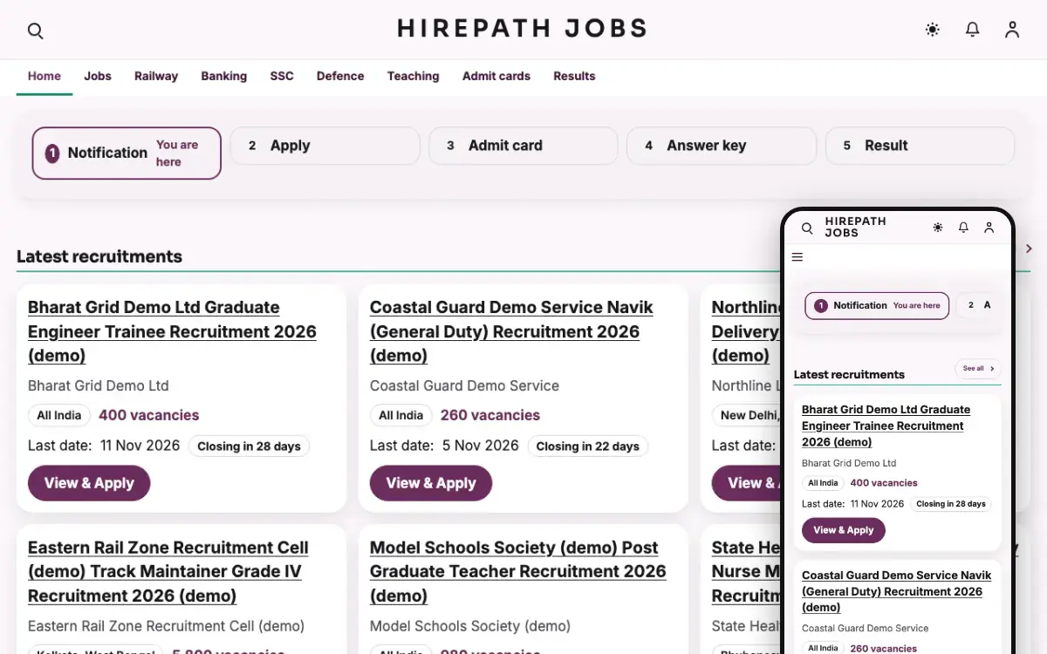Image resolution: width=1047 pixels, height=654 pixels.
Task: Click 'Eastern Rail Zone Recruitment Cell (demo)' organisation text
Action: coord(166,626)
